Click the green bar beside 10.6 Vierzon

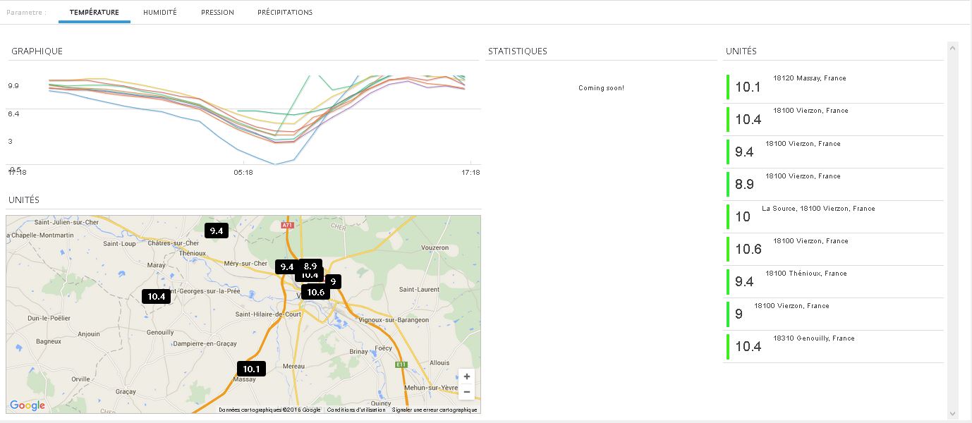click(727, 250)
